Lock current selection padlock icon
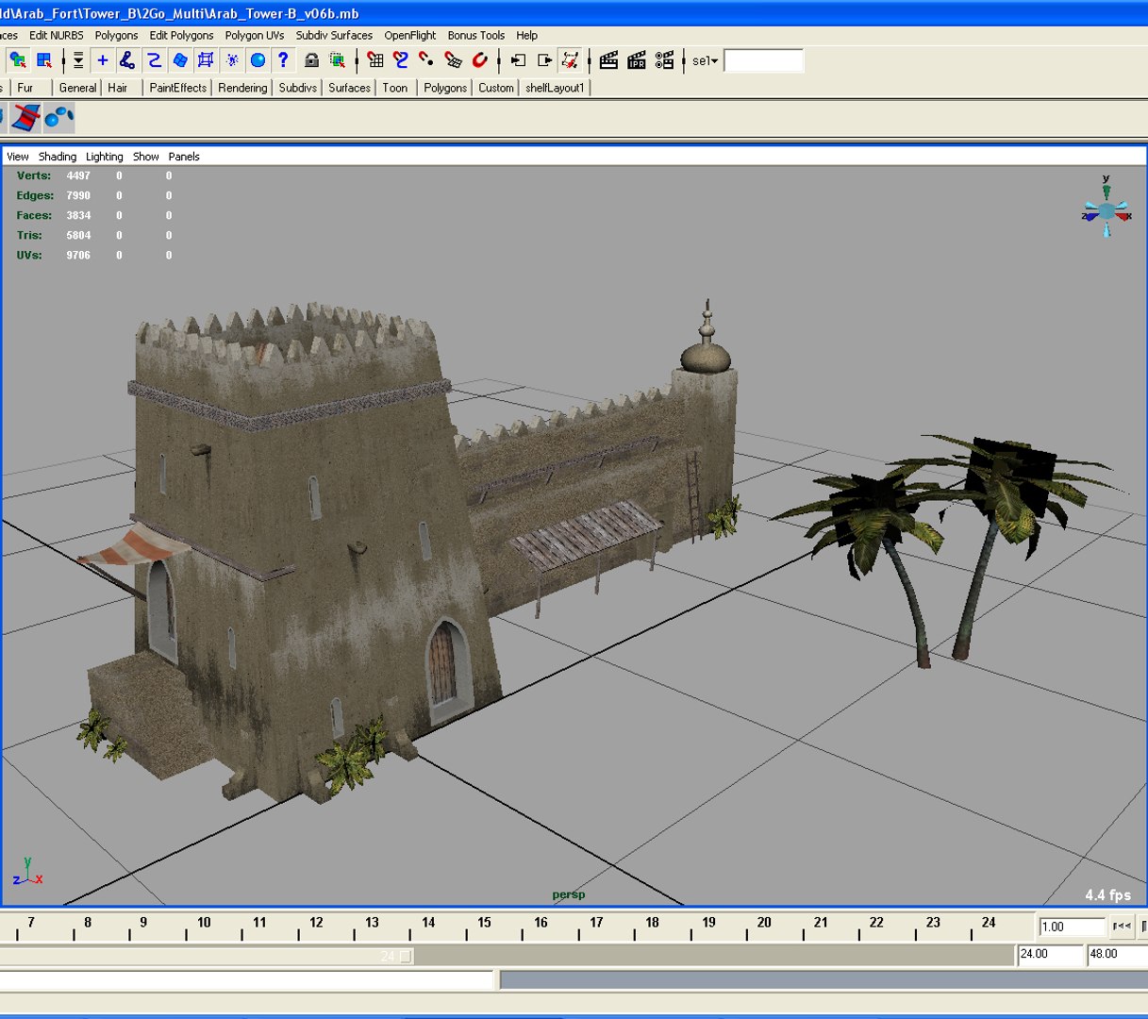 coord(311,60)
